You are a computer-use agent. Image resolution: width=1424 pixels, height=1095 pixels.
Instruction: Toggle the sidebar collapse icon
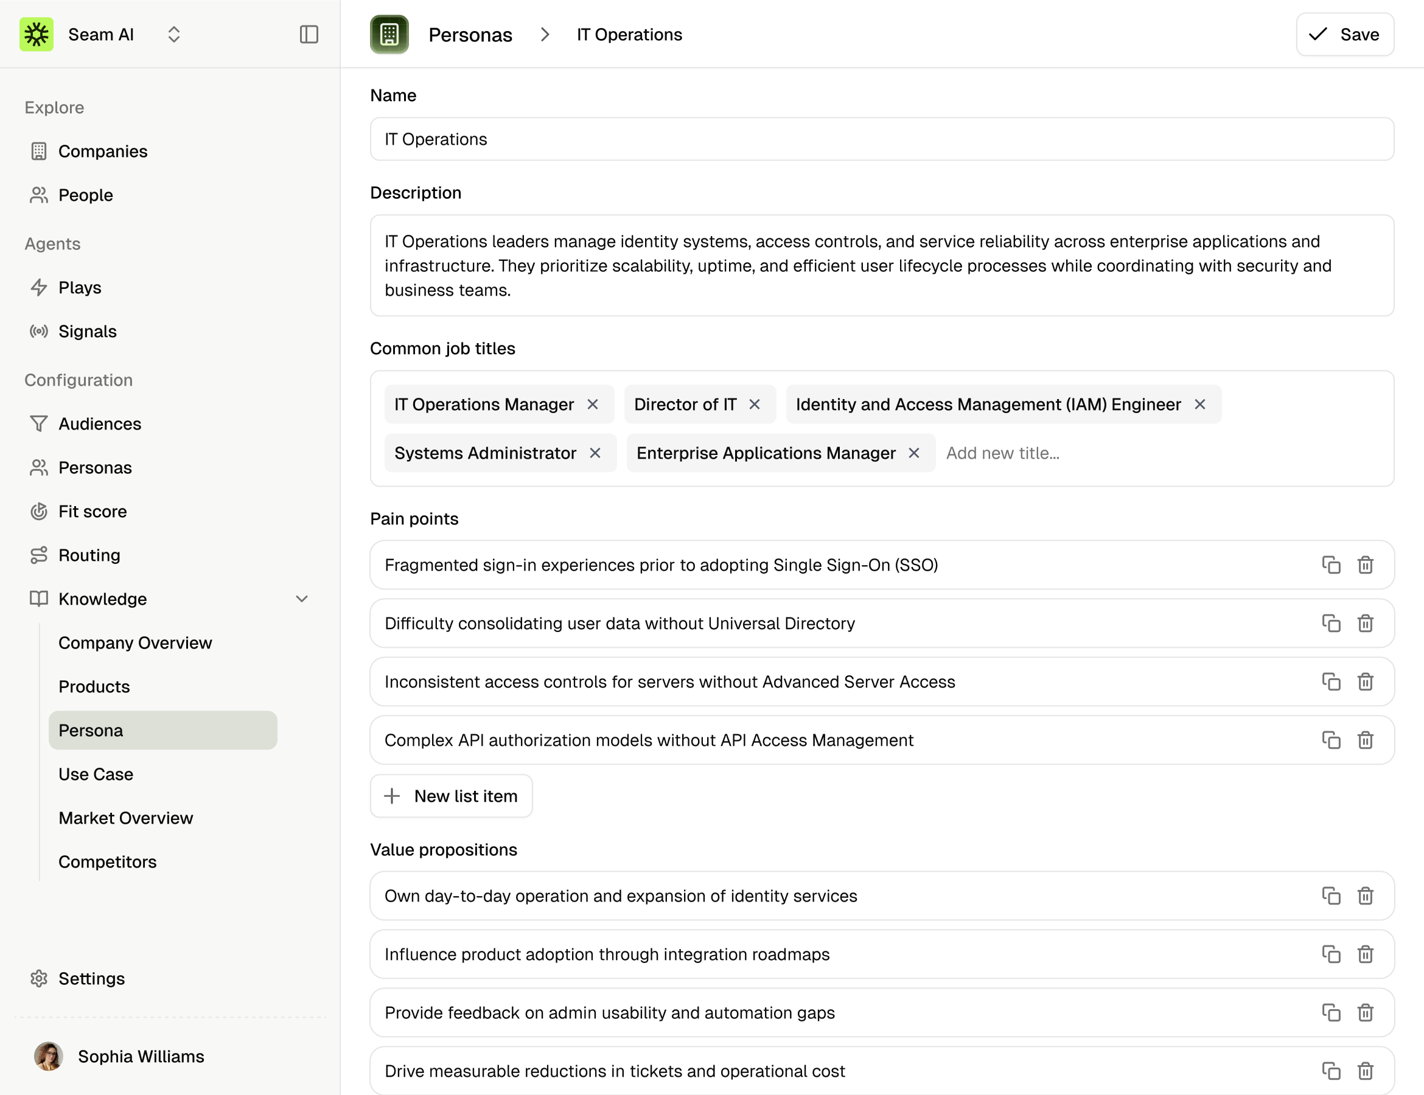309,35
